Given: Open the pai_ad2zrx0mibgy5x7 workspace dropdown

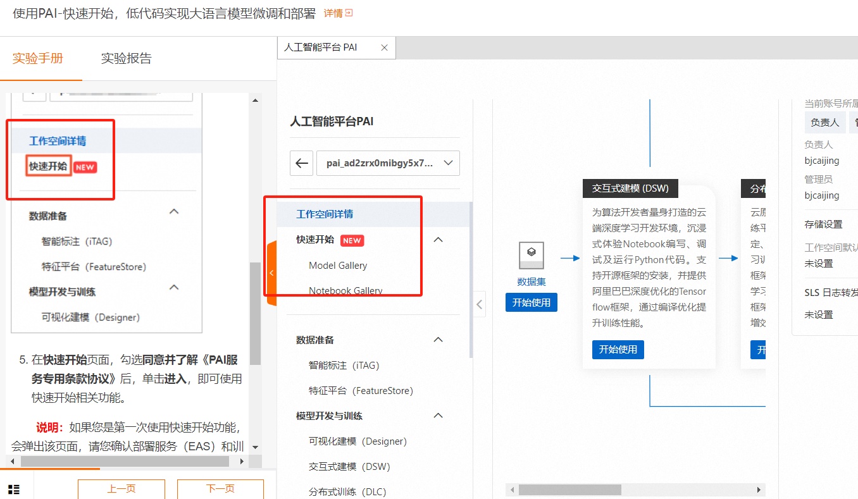Looking at the screenshot, I should click(388, 163).
